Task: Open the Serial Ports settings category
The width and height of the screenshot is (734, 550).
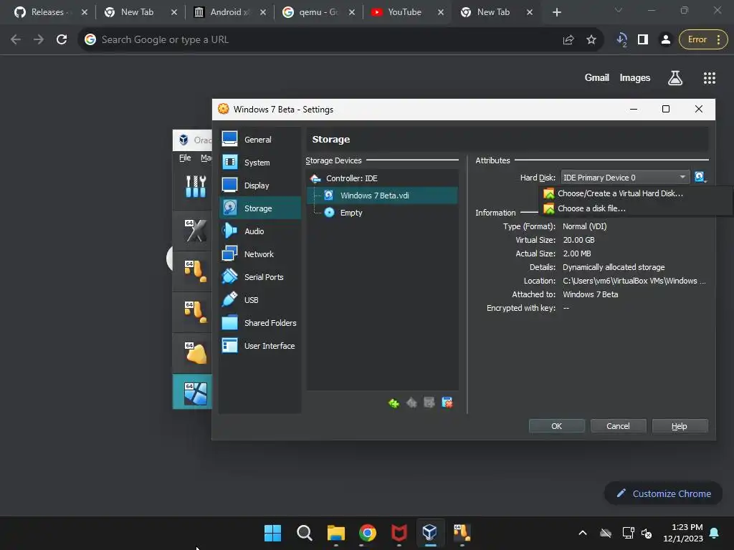Action: [x=259, y=277]
